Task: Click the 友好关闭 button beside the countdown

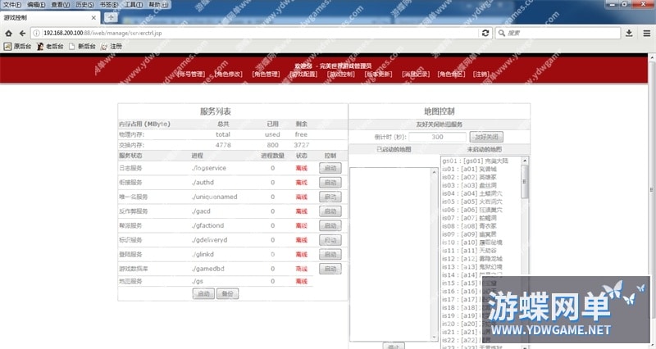Action: (487, 137)
